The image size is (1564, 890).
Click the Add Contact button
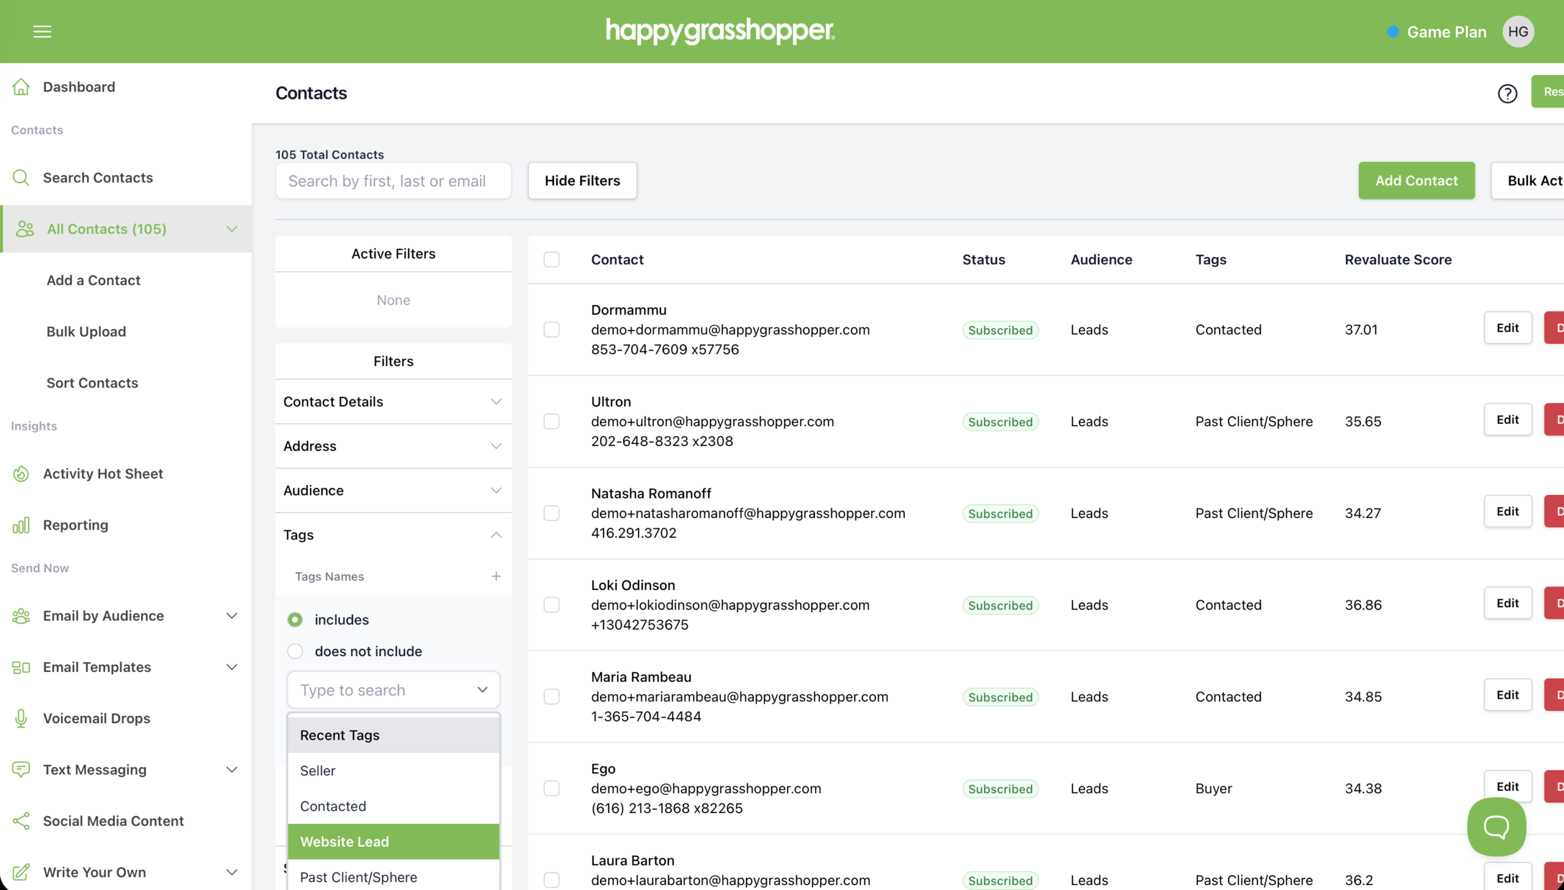tap(1416, 180)
